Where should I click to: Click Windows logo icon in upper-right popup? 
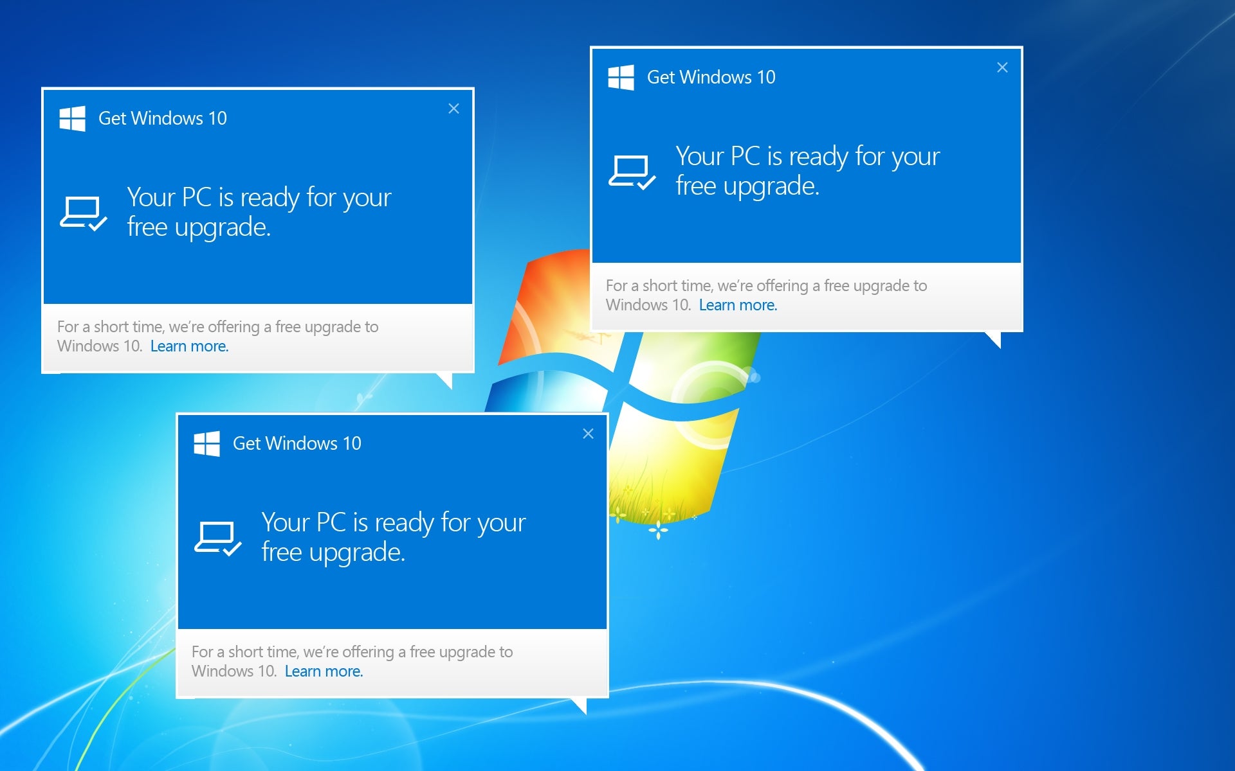pos(621,77)
